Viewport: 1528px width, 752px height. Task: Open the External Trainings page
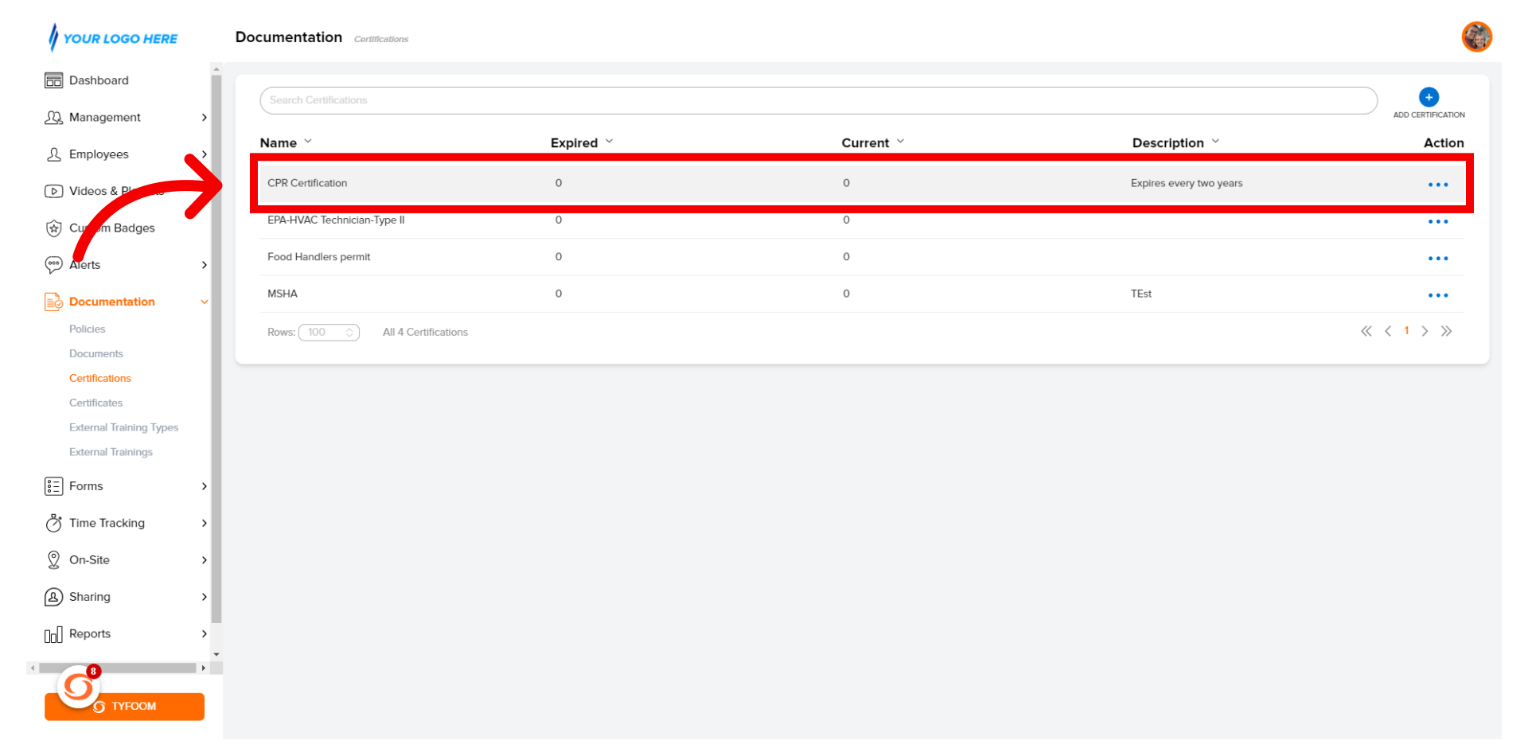111,451
